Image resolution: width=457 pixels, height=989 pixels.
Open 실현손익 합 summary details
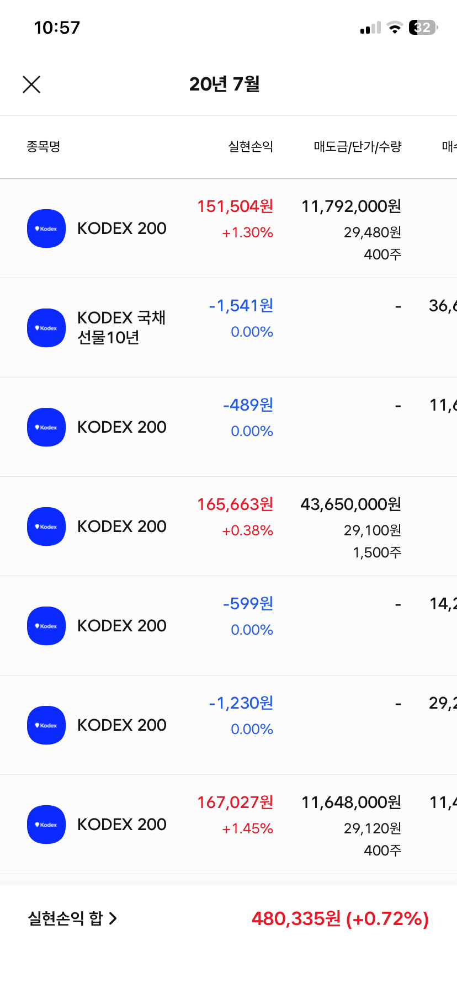(65, 918)
